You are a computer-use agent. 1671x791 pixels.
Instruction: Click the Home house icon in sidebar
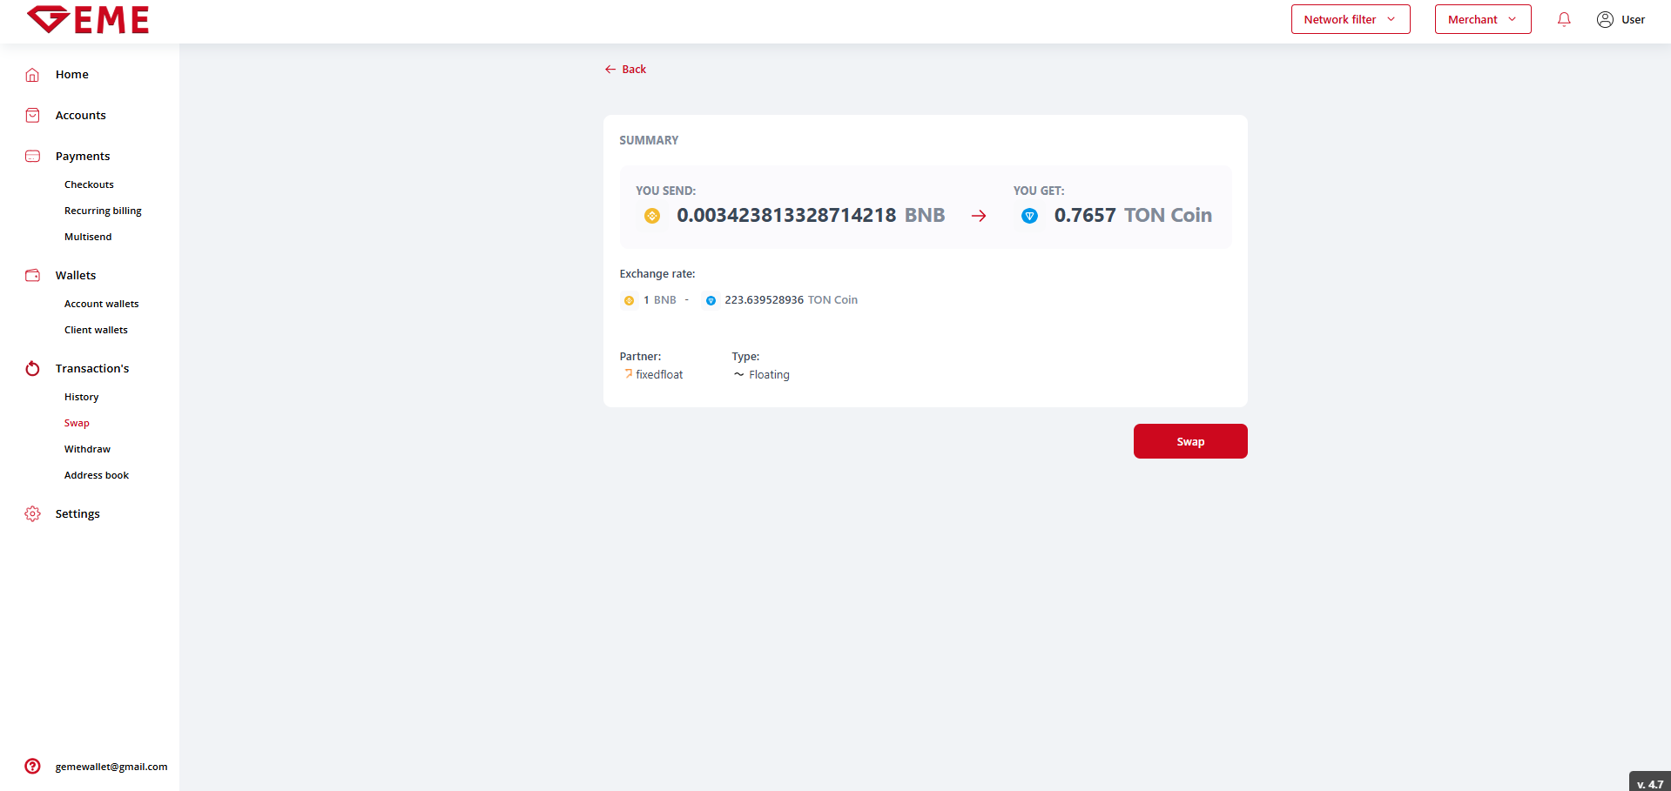pos(32,75)
